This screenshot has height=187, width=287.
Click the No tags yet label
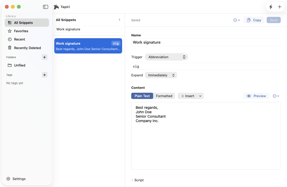point(15,83)
